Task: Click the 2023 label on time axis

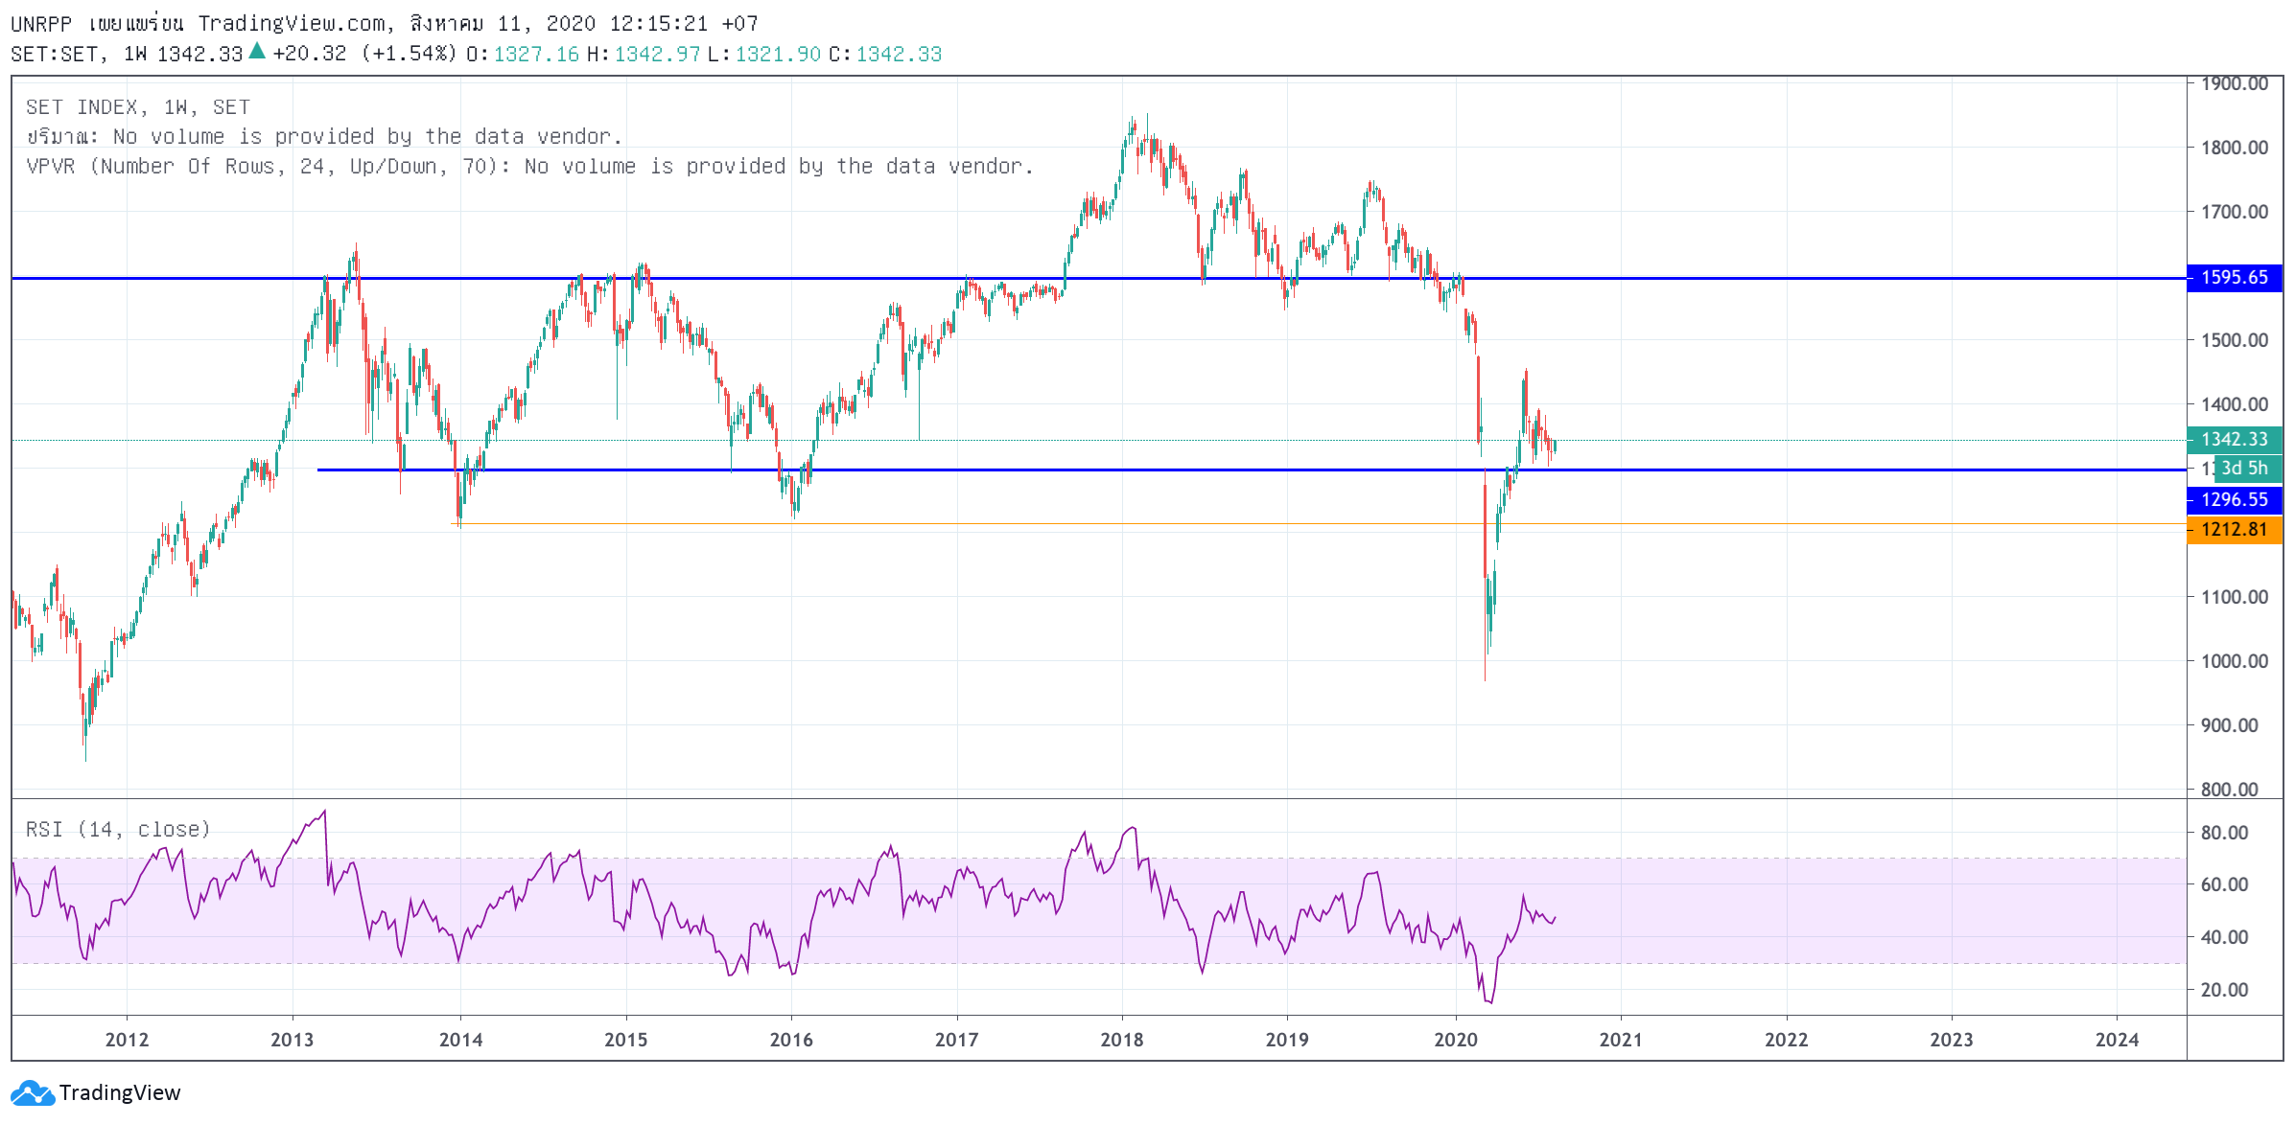Action: (x=1952, y=1041)
